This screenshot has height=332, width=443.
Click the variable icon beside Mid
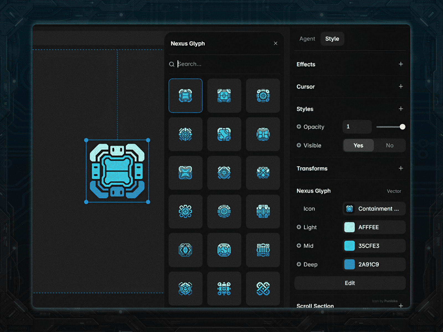click(x=299, y=245)
